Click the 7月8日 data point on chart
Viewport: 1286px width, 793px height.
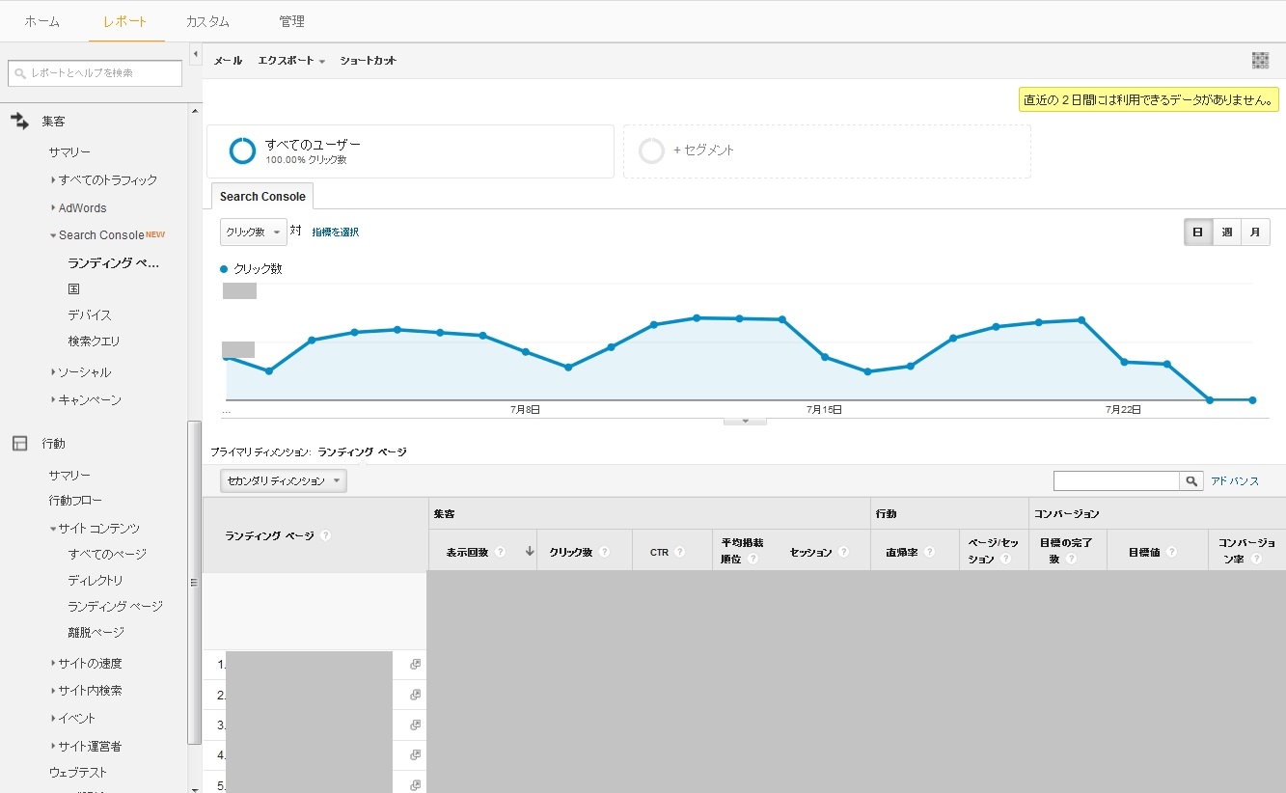coord(526,351)
